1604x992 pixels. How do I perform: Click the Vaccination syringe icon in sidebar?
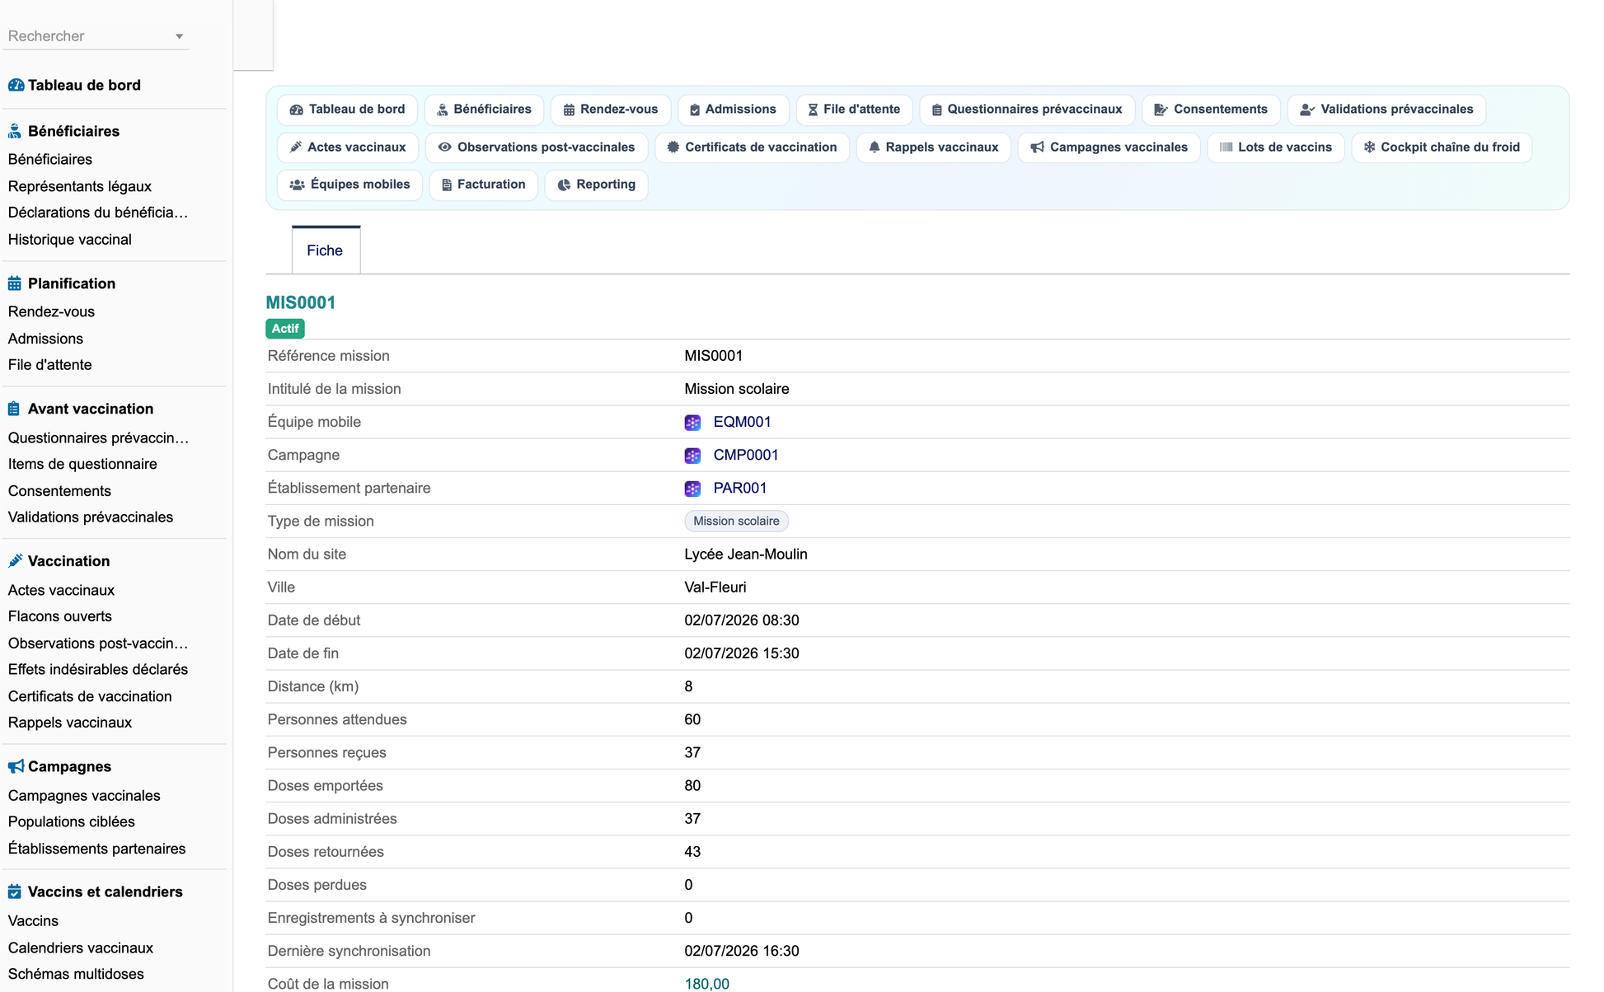pos(15,561)
